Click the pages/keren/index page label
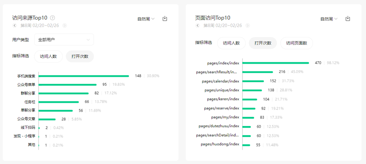 click(x=223, y=99)
